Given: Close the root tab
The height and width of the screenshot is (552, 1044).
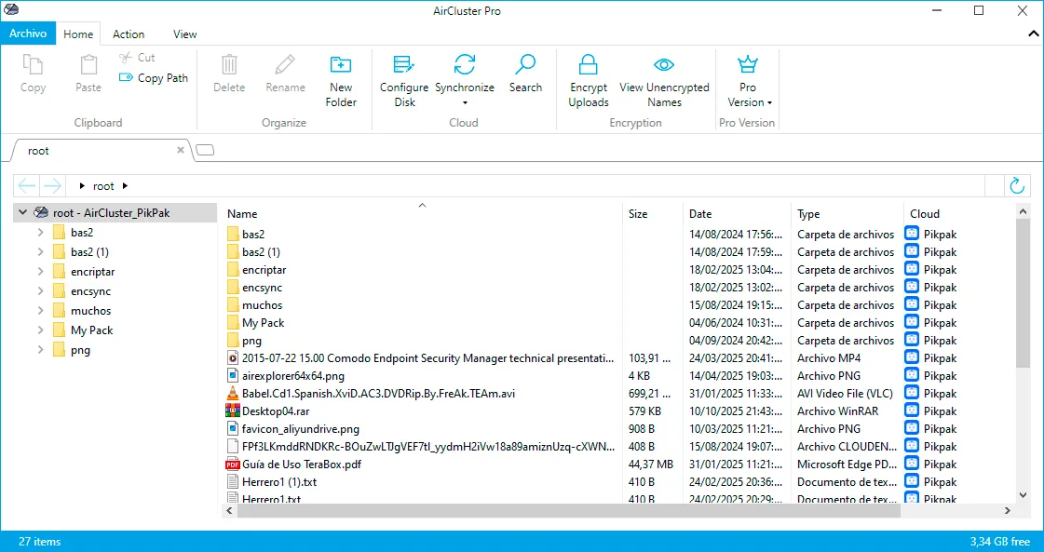Looking at the screenshot, I should 181,151.
